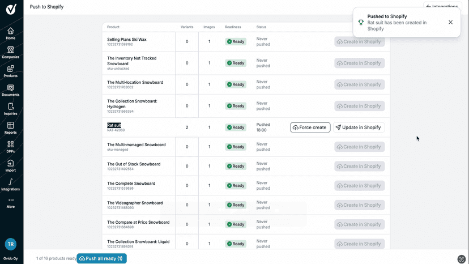Click Create in Shopify for Compare at Price Snowboard

[x=360, y=224]
